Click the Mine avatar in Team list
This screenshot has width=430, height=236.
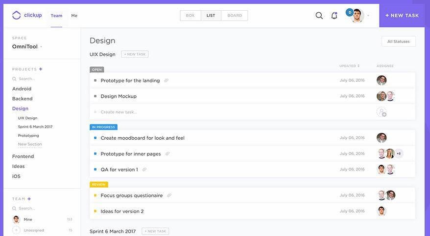(x=17, y=219)
